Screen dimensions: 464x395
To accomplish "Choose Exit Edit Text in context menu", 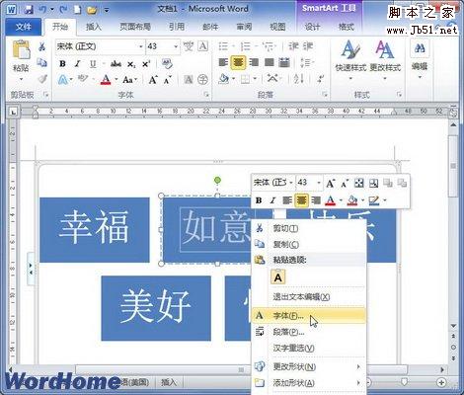I will point(309,297).
